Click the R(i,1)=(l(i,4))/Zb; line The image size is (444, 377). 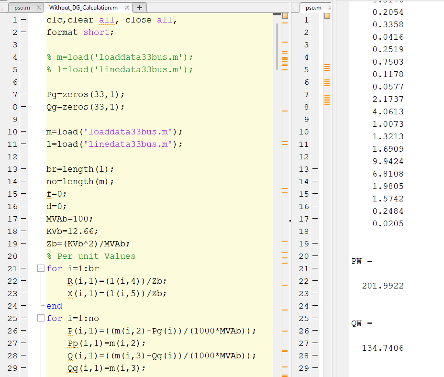point(117,281)
